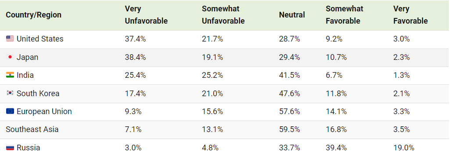Image resolution: width=455 pixels, height=160 pixels.
Task: Click Japan's 38.4% Very Unfavorable cell
Action: pos(135,57)
